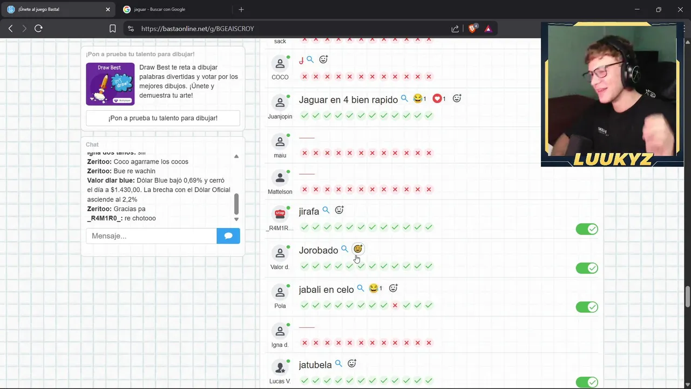
Task: Click Lucas V. player avatar
Action: [x=280, y=367]
